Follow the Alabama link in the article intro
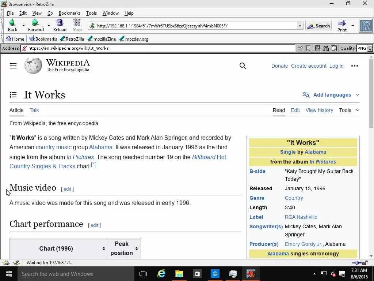 [101, 147]
